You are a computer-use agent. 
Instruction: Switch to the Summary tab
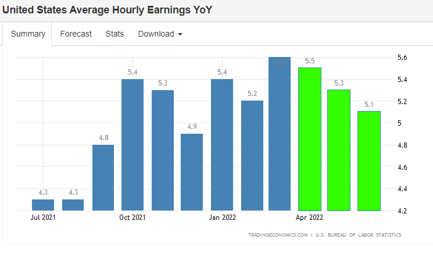(28, 34)
